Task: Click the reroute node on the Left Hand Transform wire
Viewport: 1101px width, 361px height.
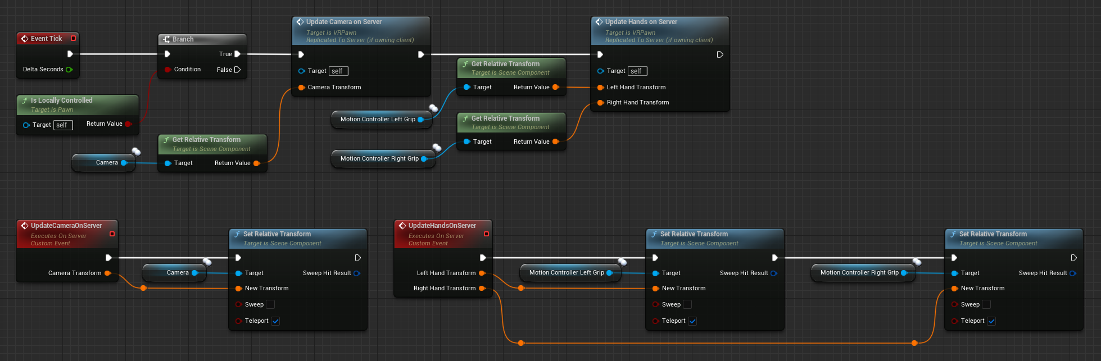Action: click(x=521, y=288)
